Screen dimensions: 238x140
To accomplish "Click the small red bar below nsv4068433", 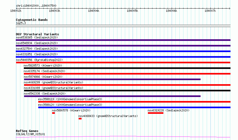I will coord(80,119).
